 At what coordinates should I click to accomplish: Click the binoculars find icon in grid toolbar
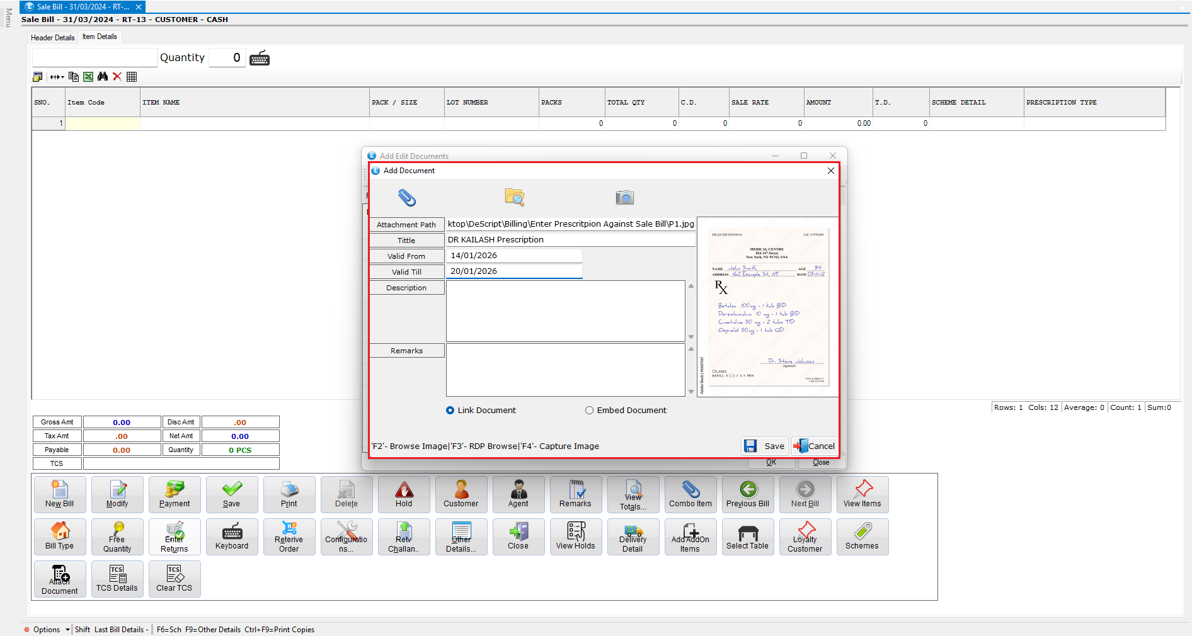tap(103, 77)
